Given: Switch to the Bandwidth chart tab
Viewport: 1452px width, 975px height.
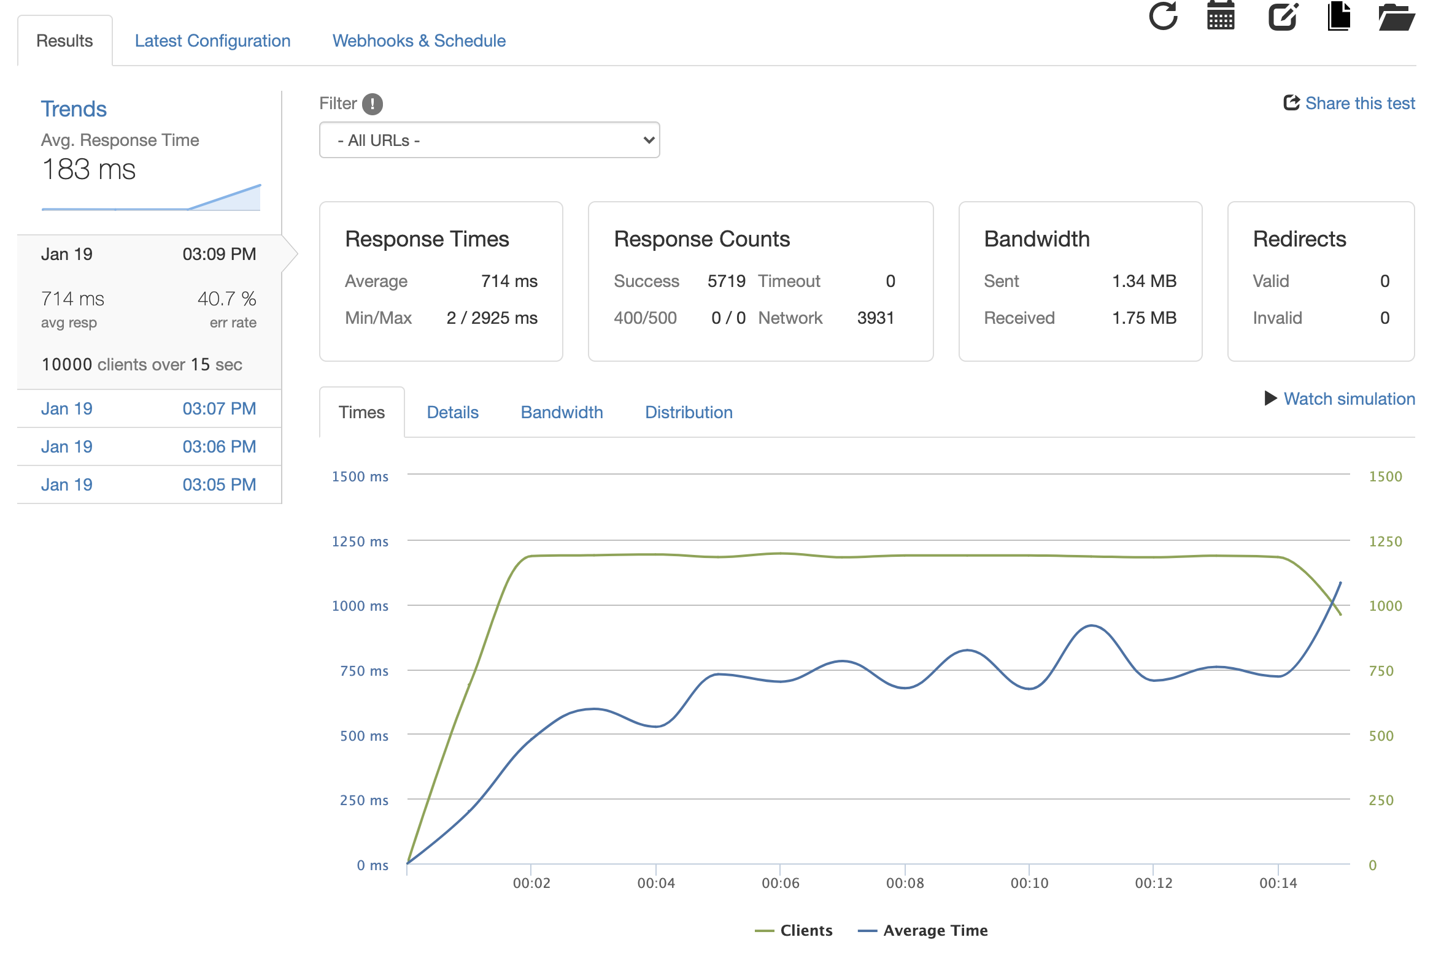Looking at the screenshot, I should pyautogui.click(x=561, y=412).
